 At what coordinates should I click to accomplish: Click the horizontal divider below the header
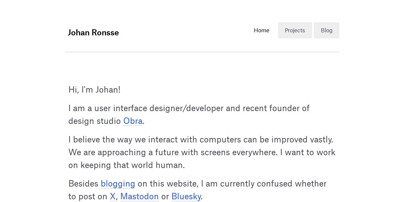[x=202, y=52]
